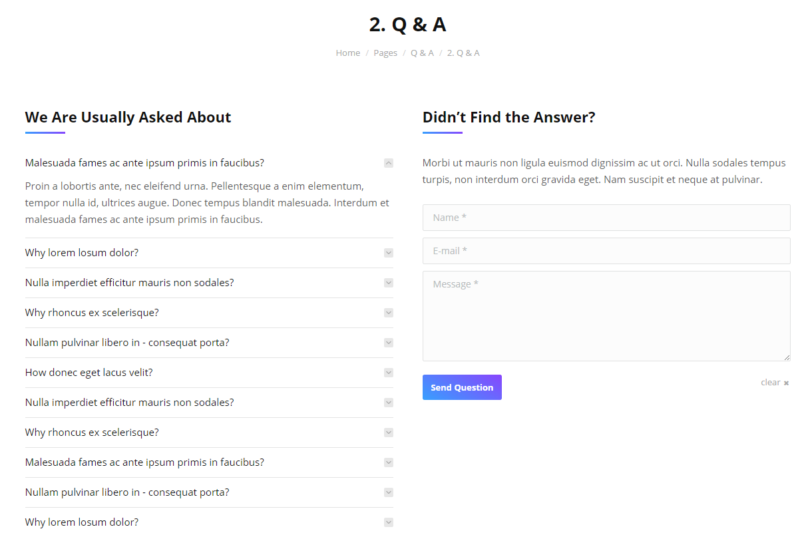This screenshot has height=545, width=804.
Task: Click arrow icon beside first "Why lorem losum dolor?"
Action: tap(389, 253)
